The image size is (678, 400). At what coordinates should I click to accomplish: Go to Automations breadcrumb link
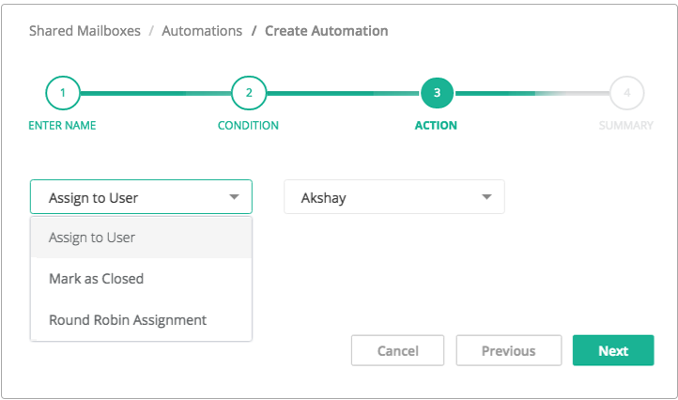(202, 31)
